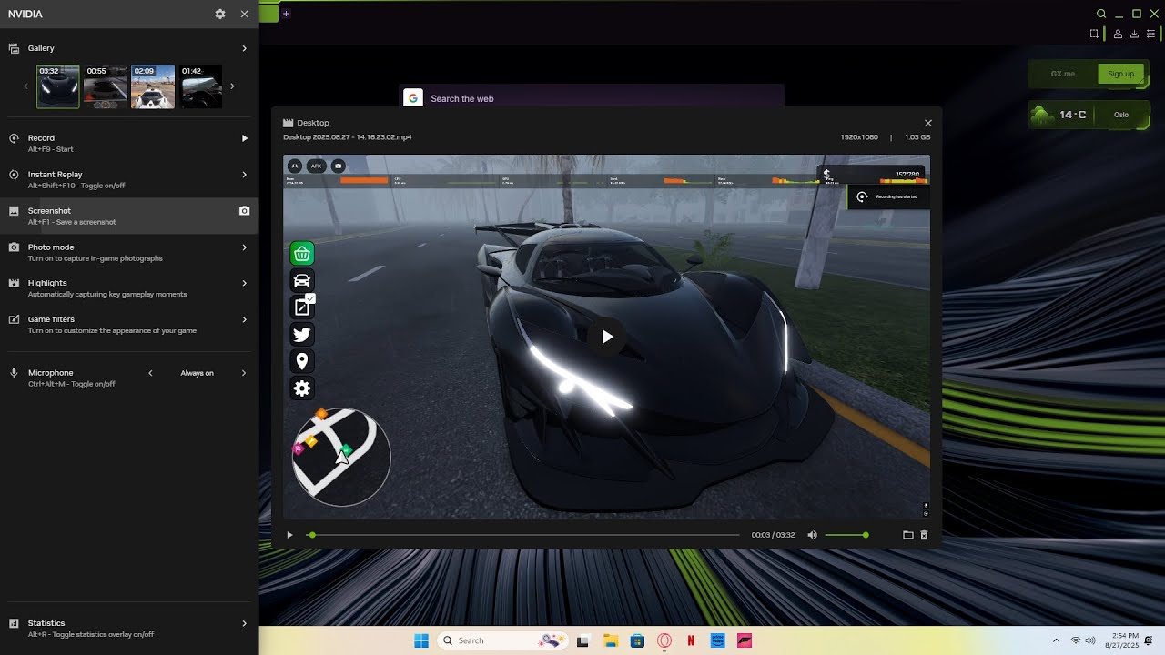Screen dimensions: 1165x655
Task: Open the Oslo weather location
Action: [x=1121, y=115]
